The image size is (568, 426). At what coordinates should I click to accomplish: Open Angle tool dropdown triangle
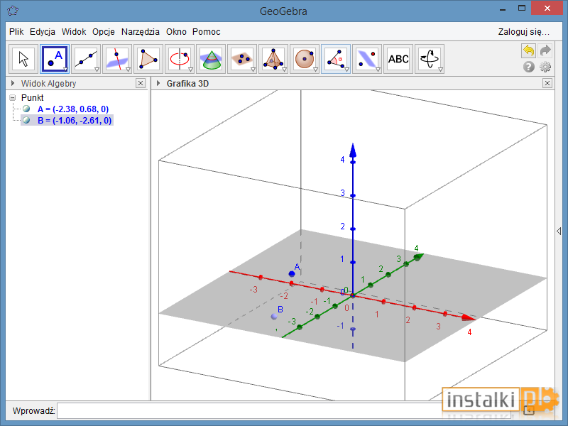tap(346, 69)
